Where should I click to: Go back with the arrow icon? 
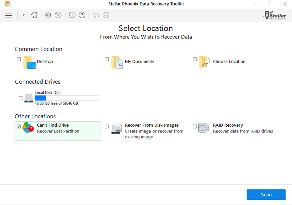[x=24, y=15]
